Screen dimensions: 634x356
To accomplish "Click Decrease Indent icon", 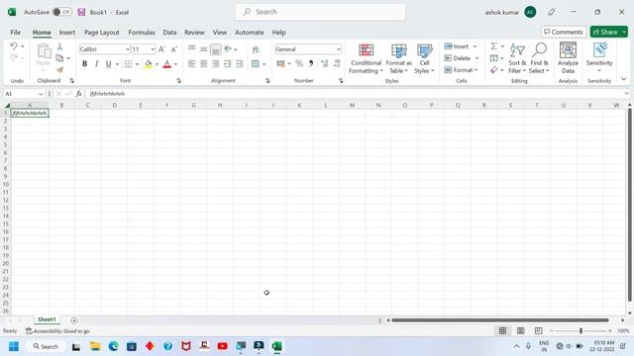I will 228,63.
